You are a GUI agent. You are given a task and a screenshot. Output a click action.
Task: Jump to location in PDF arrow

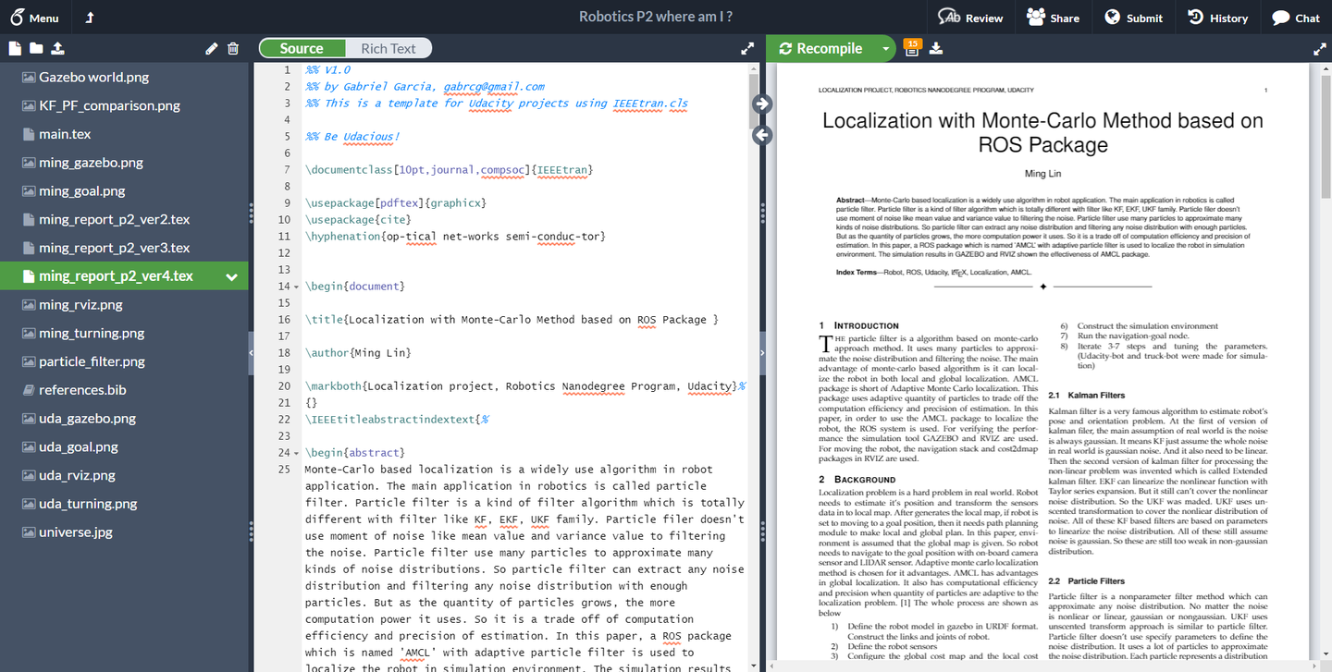click(762, 104)
